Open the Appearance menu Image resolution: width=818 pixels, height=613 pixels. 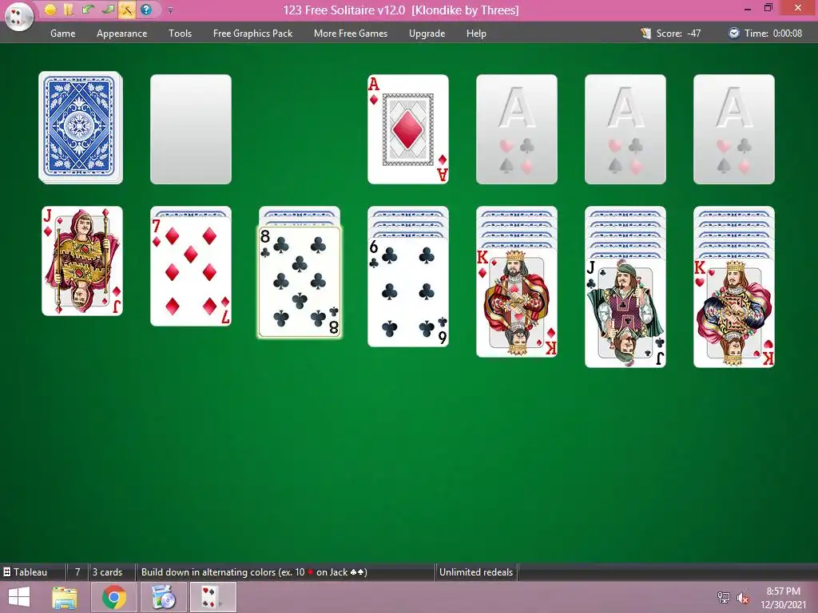coord(121,34)
